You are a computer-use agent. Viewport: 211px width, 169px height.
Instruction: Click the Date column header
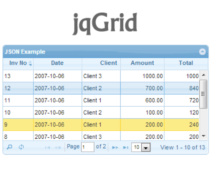coord(57,63)
